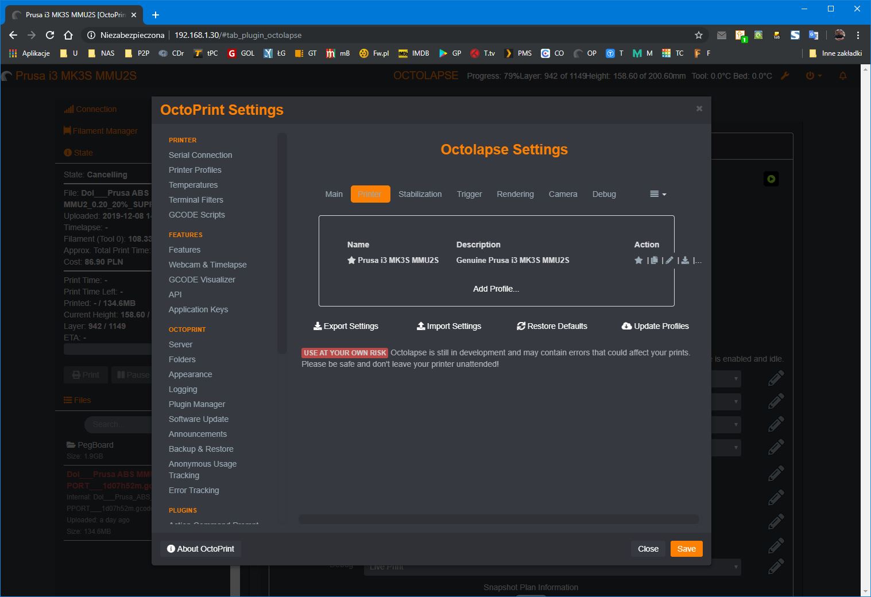Viewport: 871px width, 597px height.
Task: Collapse the Files panel
Action: (78, 400)
